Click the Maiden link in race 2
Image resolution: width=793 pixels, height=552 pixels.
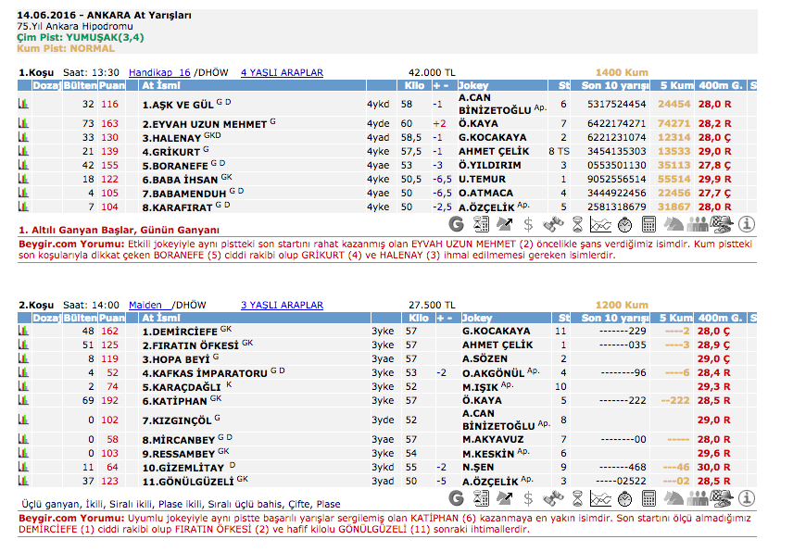coord(148,305)
